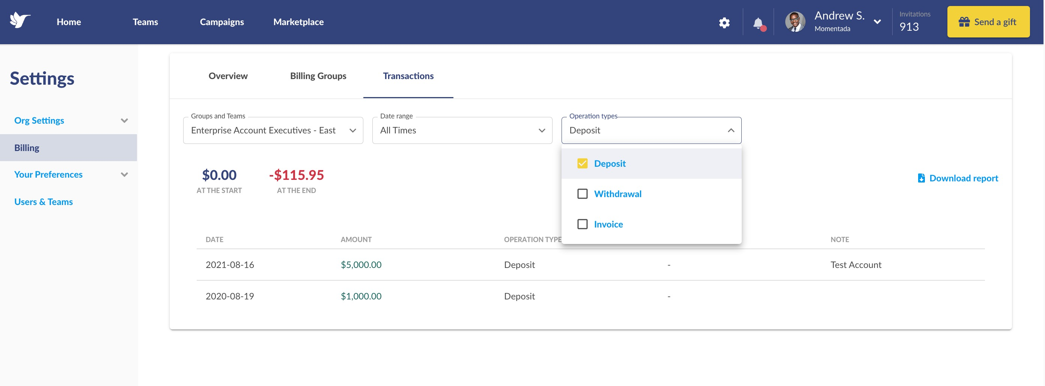Open notifications bell icon
Screen dimensions: 1045x386
click(x=759, y=23)
